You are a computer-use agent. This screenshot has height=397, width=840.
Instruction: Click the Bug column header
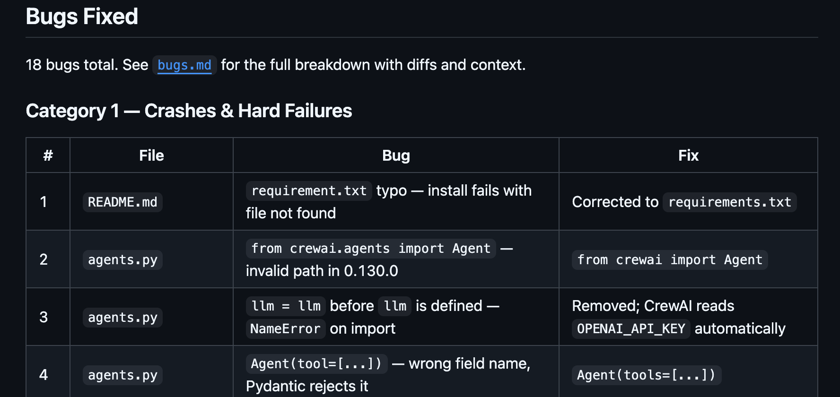(396, 155)
